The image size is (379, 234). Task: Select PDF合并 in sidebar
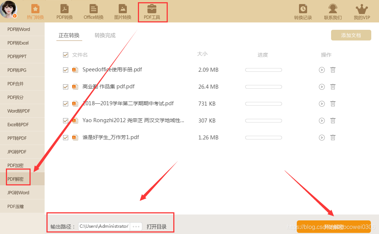[22, 84]
